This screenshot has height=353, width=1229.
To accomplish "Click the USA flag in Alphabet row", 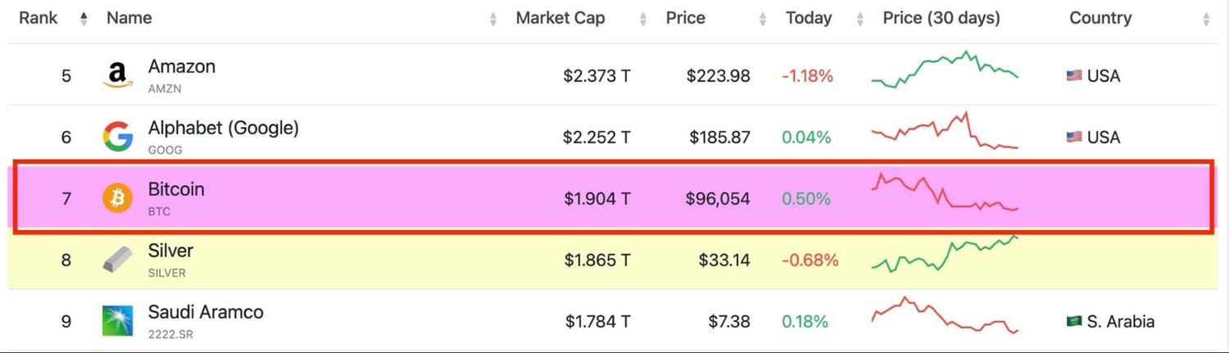I will (1074, 137).
